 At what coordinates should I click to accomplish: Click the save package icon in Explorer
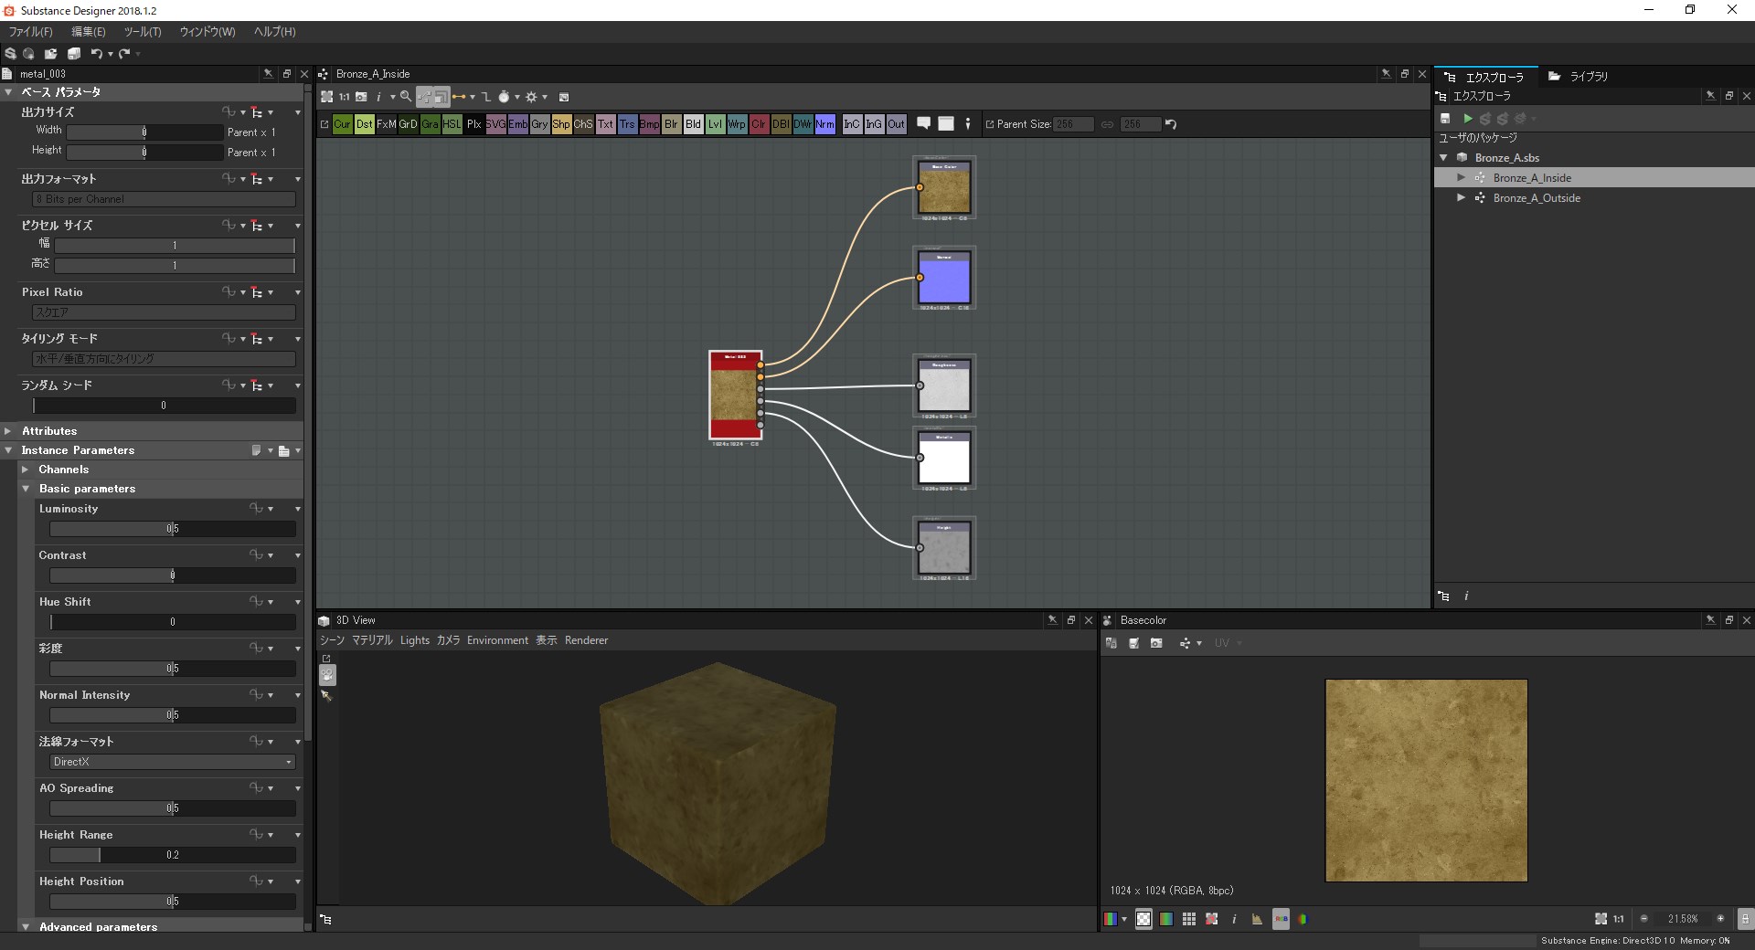1445,119
